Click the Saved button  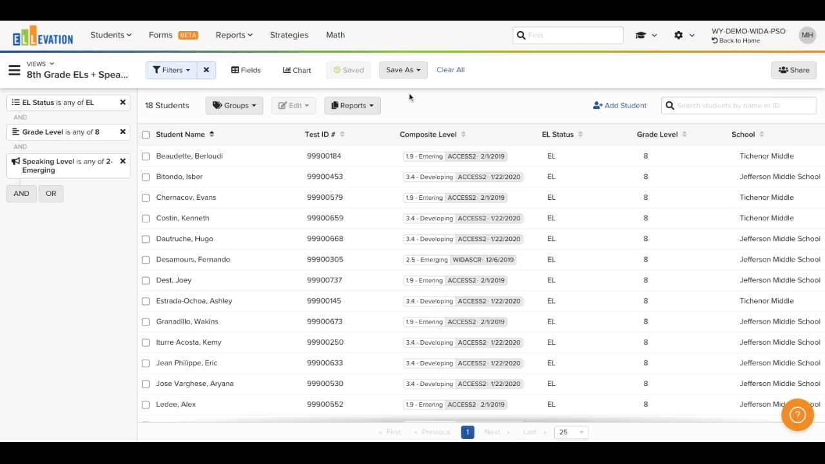click(349, 70)
